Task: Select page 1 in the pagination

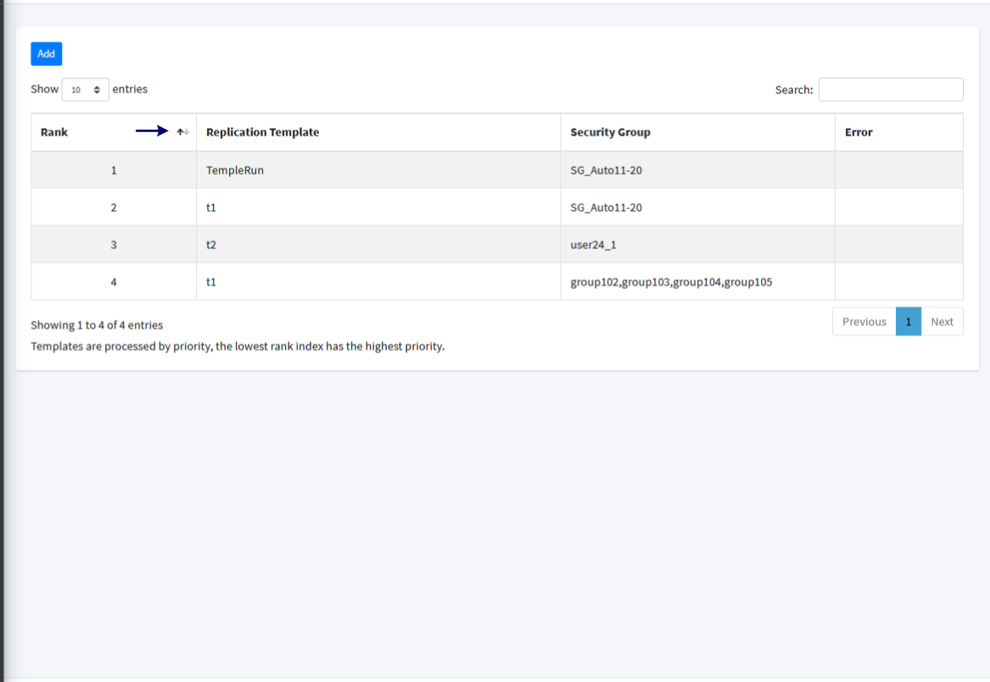Action: pos(908,321)
